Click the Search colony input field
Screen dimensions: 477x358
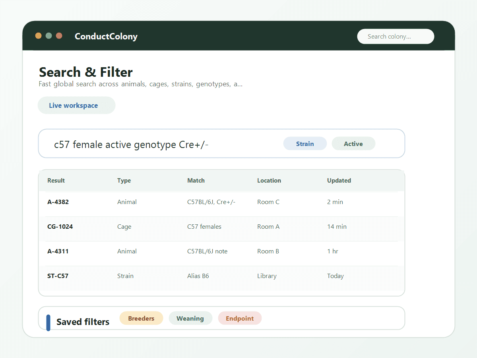(x=396, y=36)
